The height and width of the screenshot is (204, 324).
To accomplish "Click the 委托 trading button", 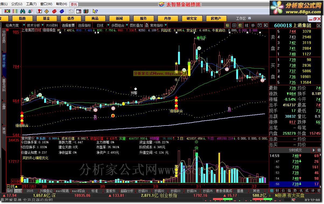I will pyautogui.click(x=74, y=4).
